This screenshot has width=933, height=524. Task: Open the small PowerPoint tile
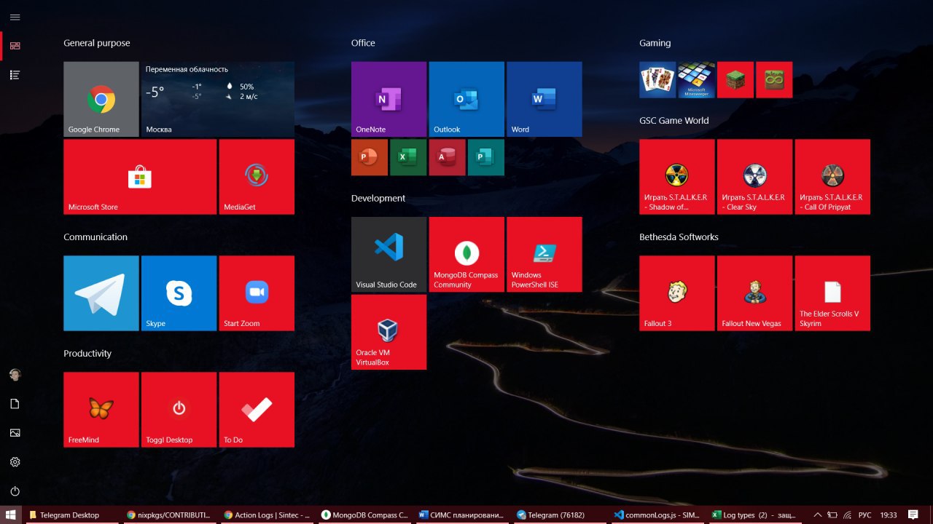tap(370, 157)
